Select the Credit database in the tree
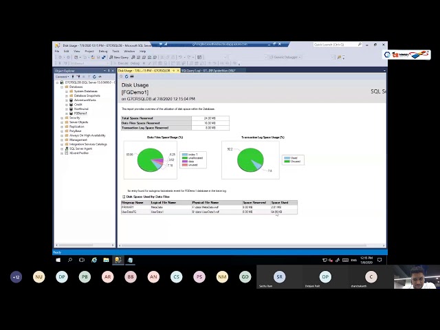Viewport: 440px width, 330px height. (x=78, y=104)
